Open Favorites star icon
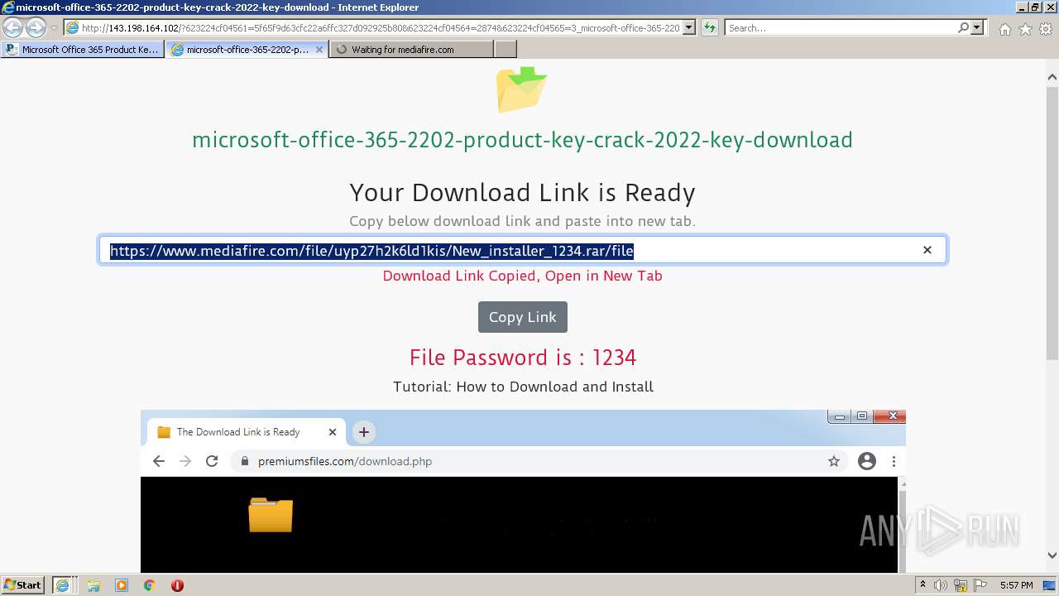Screen dimensions: 1059x596 coord(1025,29)
